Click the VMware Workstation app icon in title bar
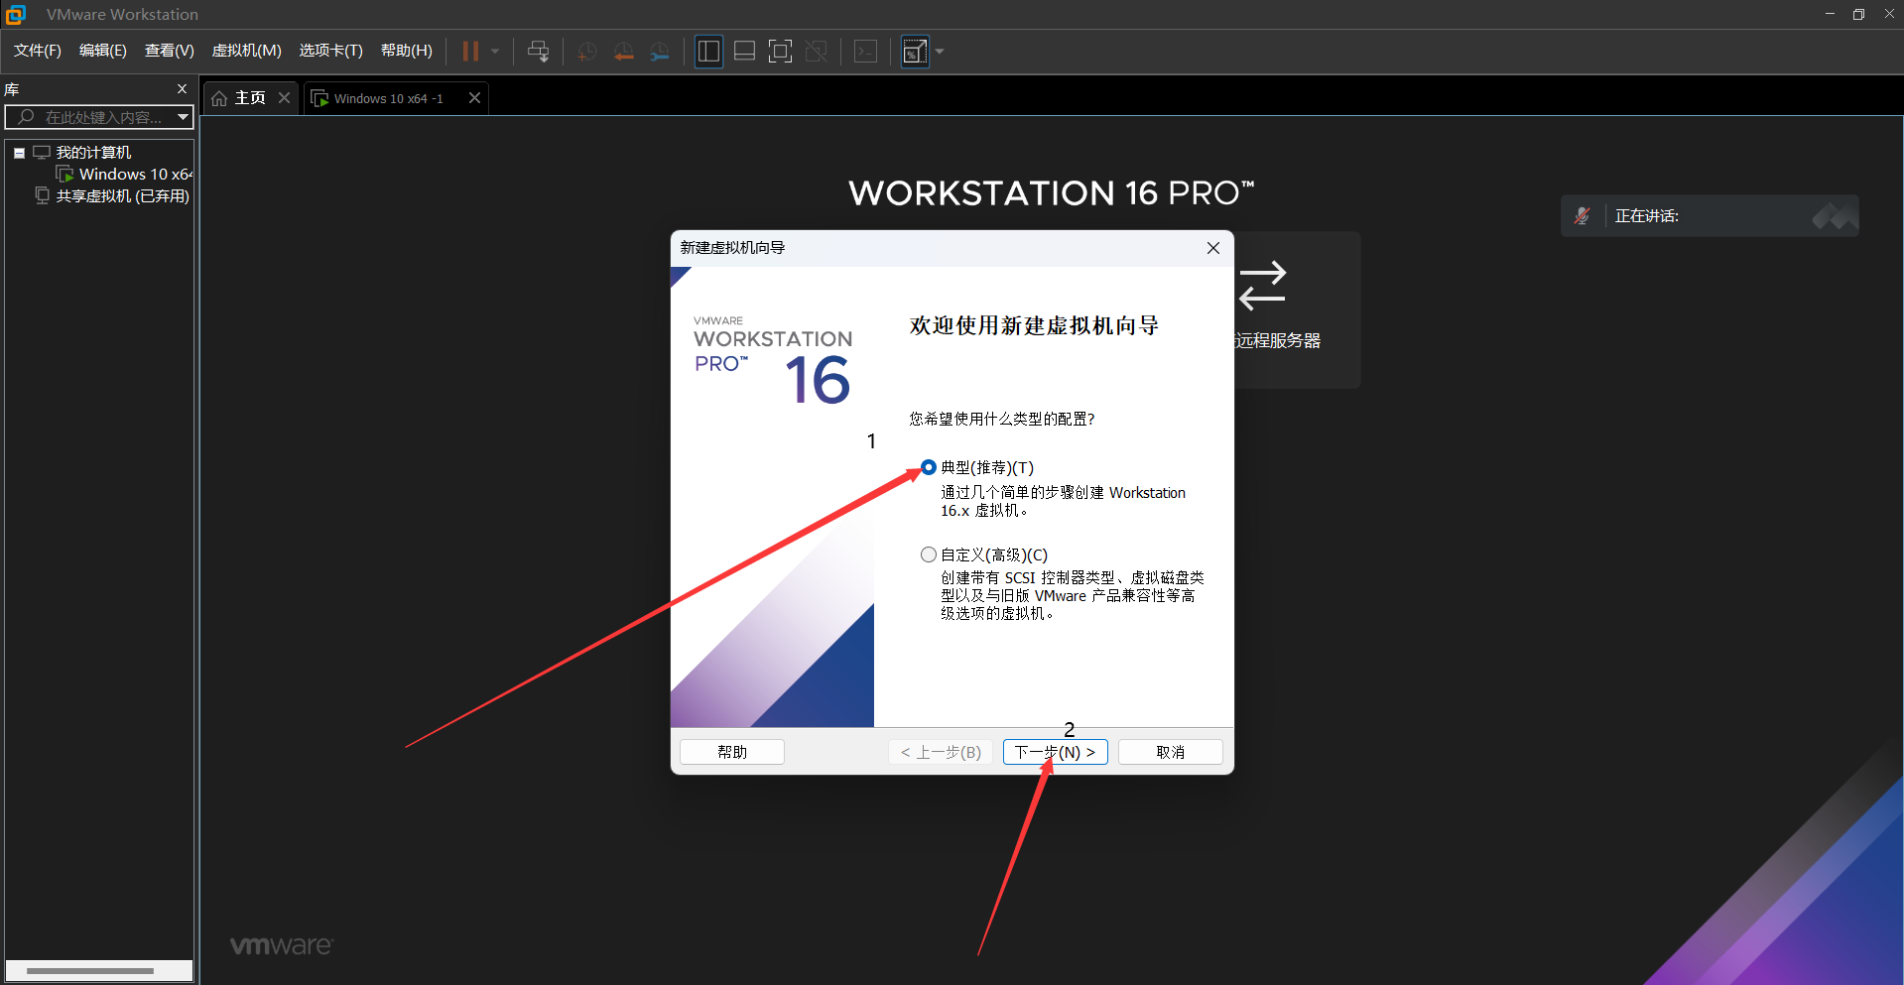 coord(15,14)
